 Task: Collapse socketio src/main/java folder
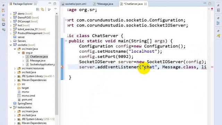(15, 49)
